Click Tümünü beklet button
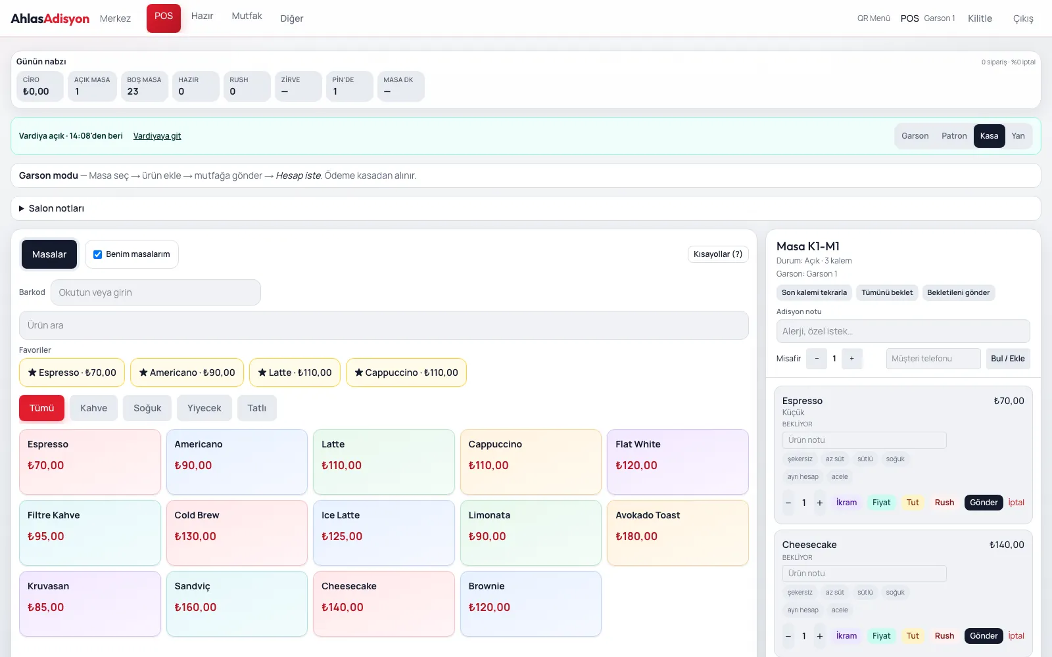The width and height of the screenshot is (1052, 657). click(x=887, y=292)
